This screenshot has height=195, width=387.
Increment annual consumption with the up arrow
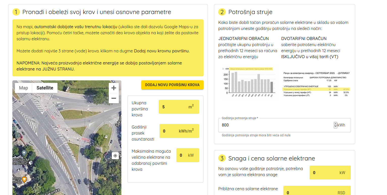point(336,123)
